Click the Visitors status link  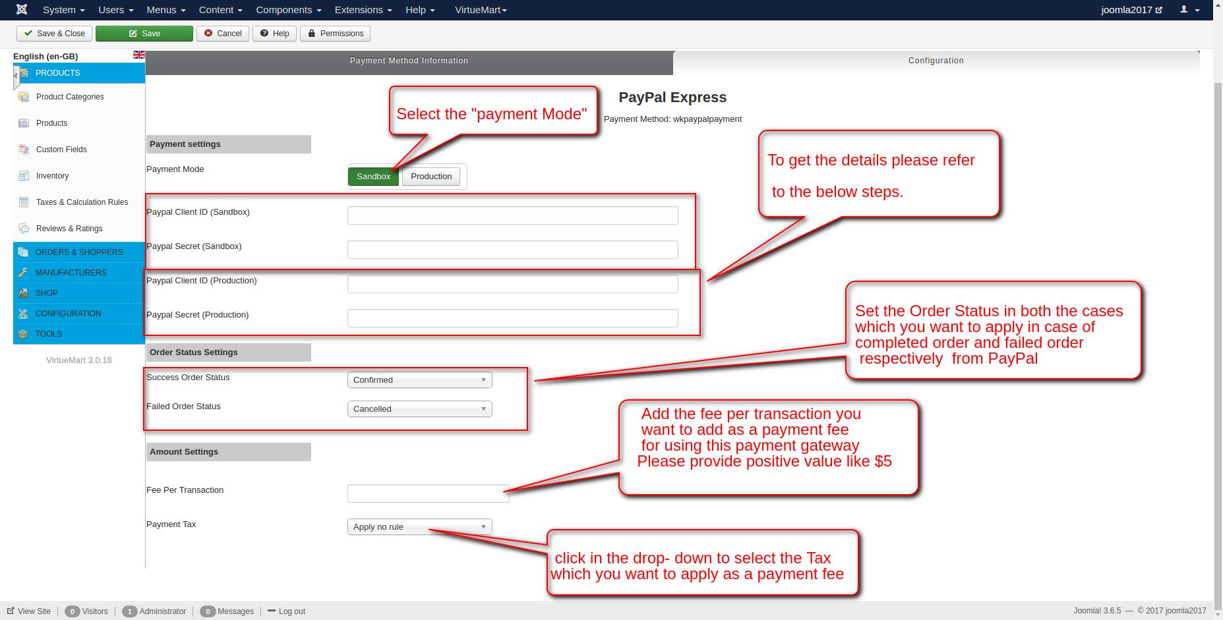(x=86, y=611)
